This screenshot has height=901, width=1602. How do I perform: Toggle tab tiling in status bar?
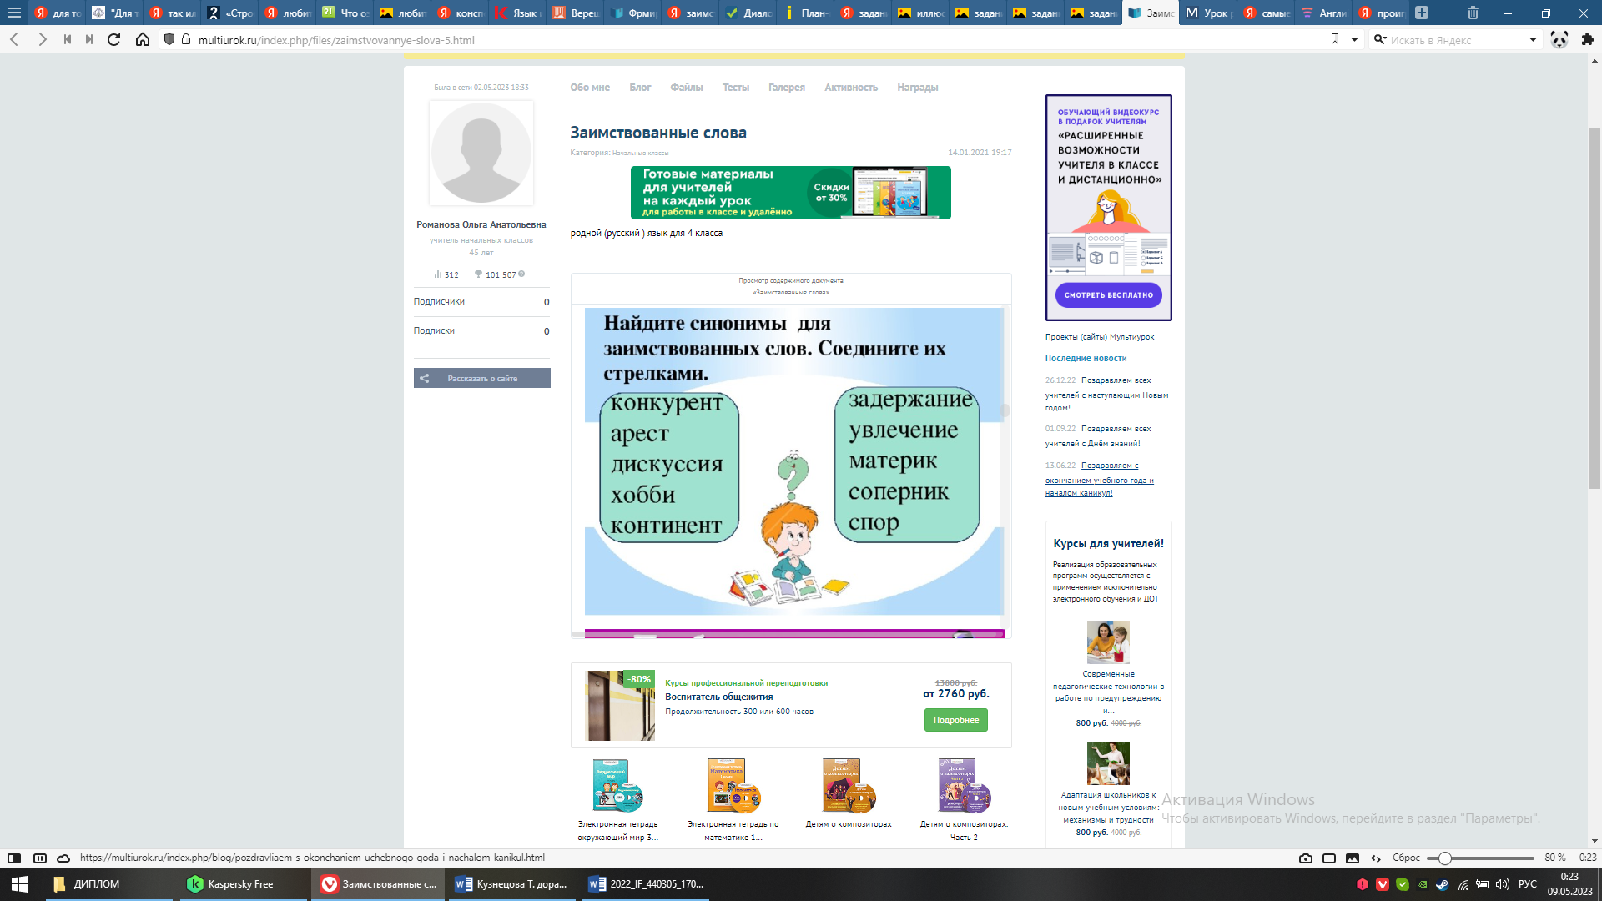[x=1329, y=858]
